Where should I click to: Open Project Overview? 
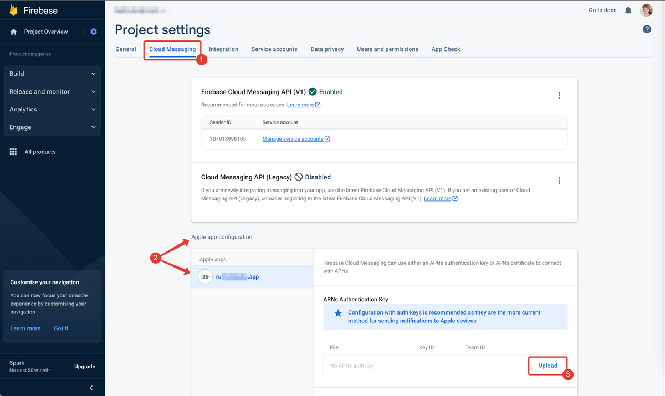(46, 32)
